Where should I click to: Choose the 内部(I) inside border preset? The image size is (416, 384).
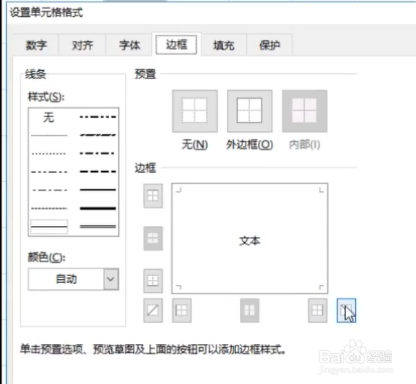pyautogui.click(x=304, y=111)
